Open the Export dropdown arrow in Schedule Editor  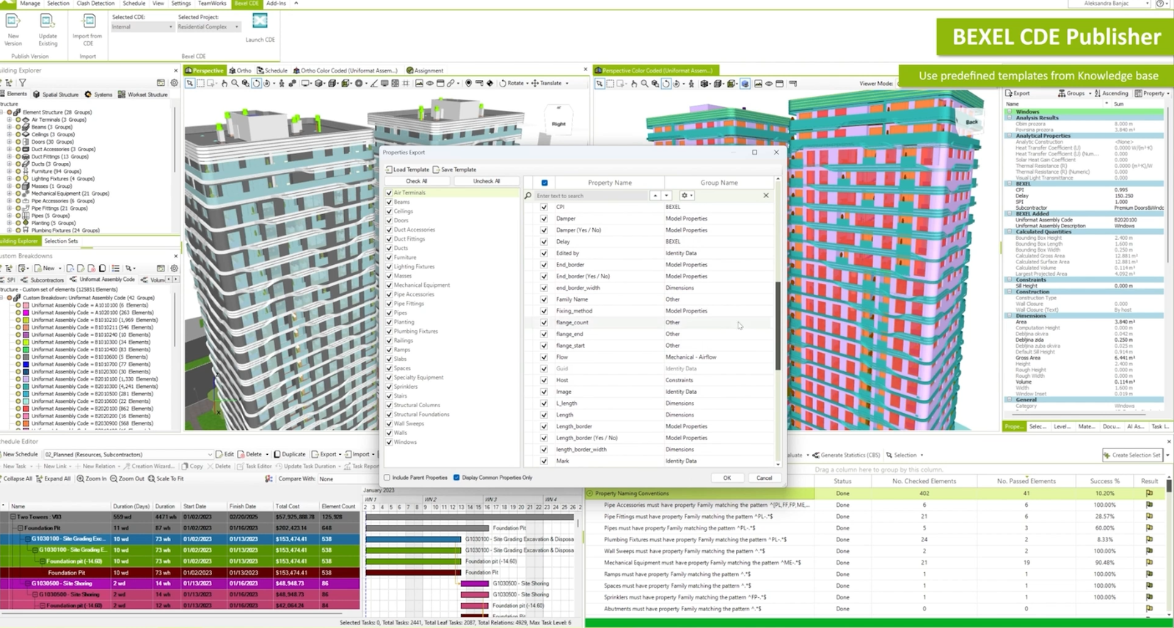click(x=340, y=454)
